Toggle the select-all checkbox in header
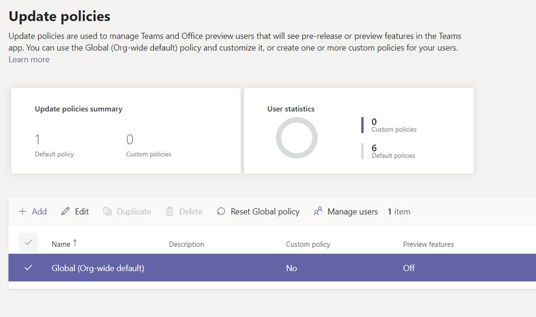Screen dimensions: 536x317 coord(28,242)
